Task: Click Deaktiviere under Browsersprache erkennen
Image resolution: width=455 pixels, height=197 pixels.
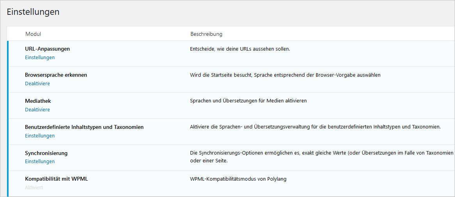Action: coord(37,83)
